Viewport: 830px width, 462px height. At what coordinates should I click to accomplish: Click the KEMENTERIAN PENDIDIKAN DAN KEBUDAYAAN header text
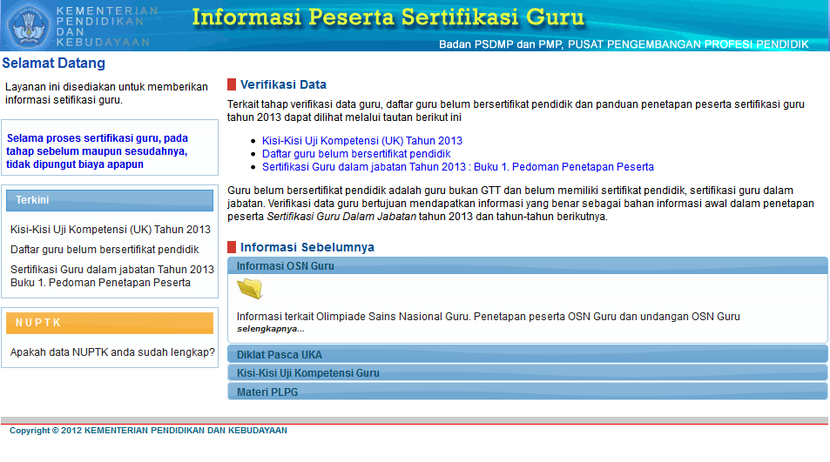point(106,26)
